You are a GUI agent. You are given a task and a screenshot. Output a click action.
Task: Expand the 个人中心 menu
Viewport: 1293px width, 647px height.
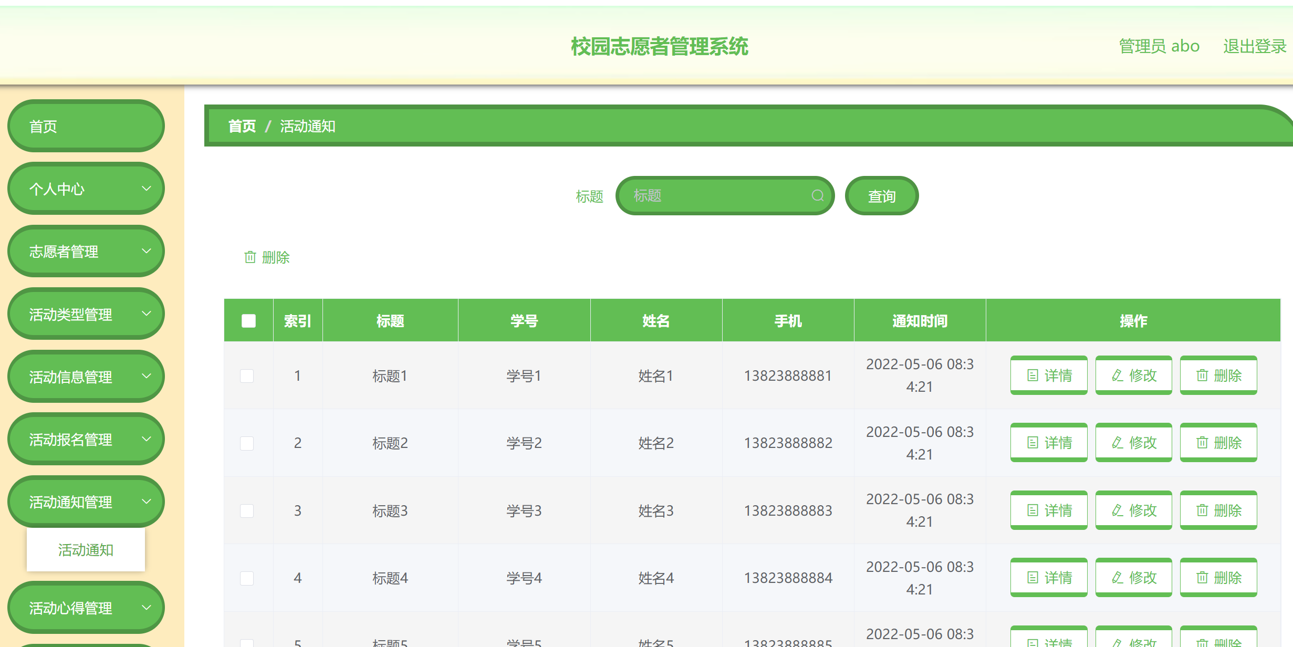(x=86, y=189)
